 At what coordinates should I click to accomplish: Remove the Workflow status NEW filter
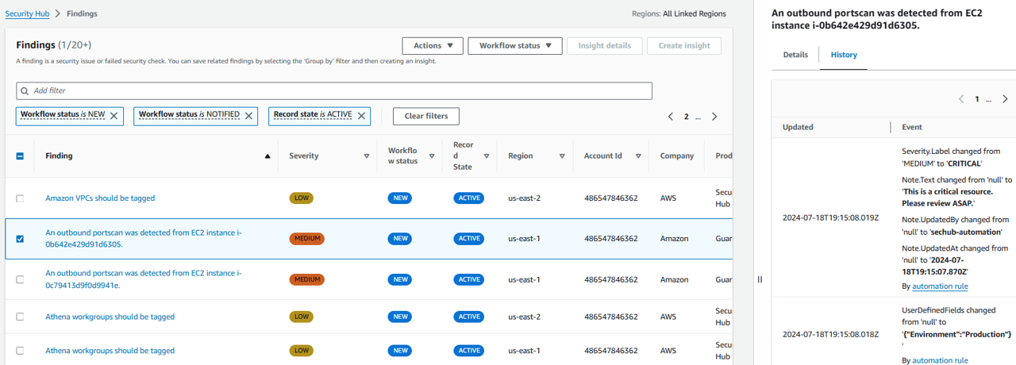(114, 116)
